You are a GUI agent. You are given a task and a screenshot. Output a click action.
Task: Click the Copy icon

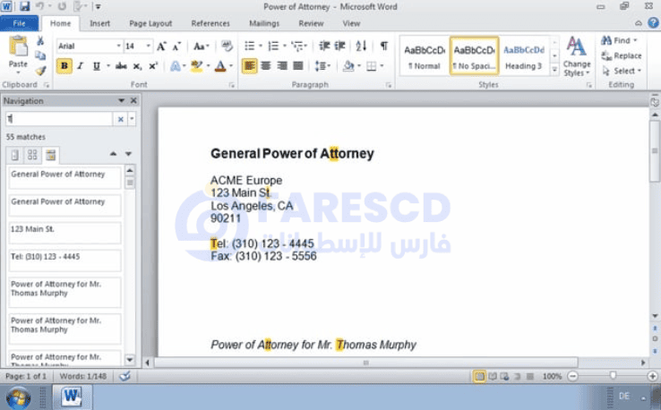(x=40, y=56)
